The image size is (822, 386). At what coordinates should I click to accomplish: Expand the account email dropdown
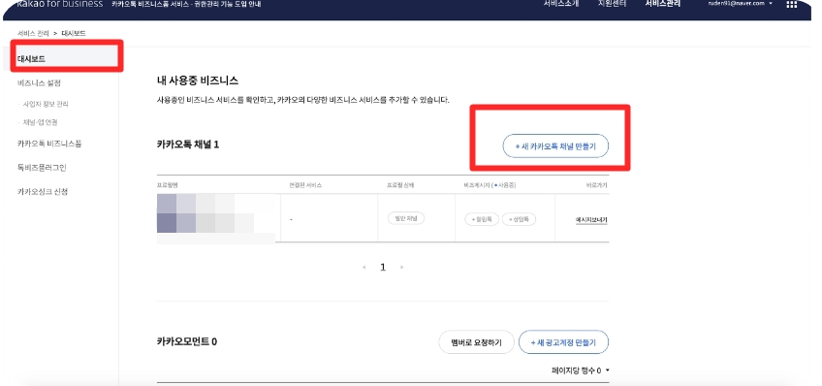pyautogui.click(x=741, y=3)
